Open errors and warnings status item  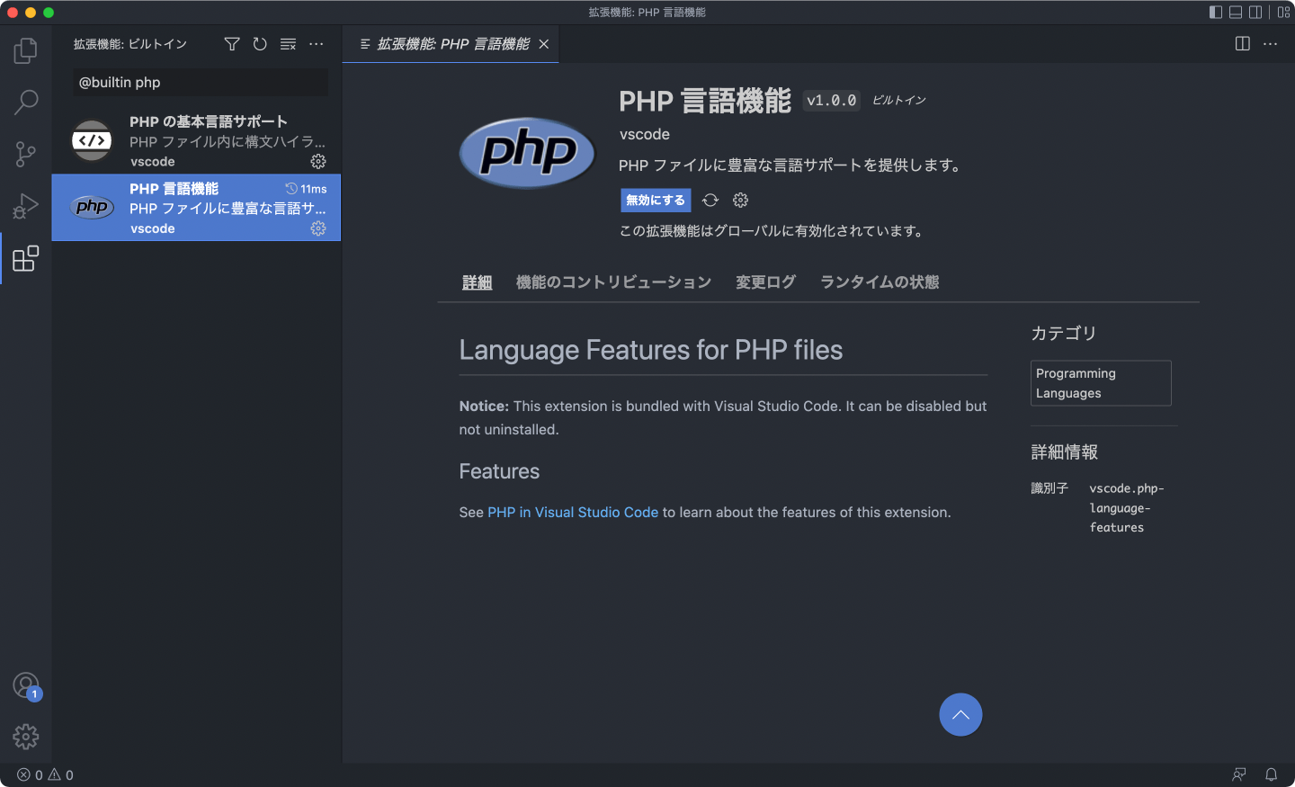tap(45, 775)
